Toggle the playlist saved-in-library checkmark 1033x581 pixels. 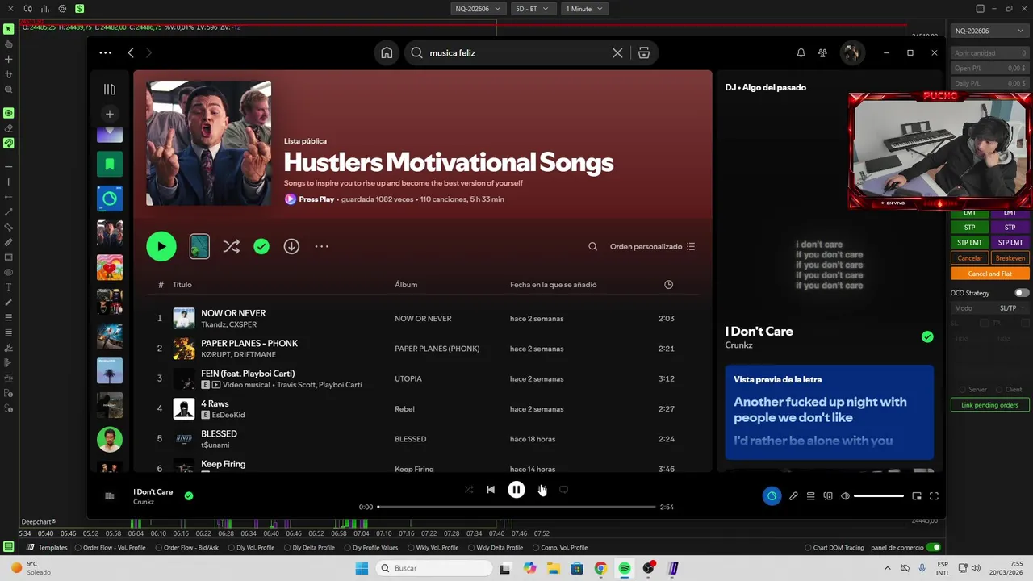pyautogui.click(x=261, y=246)
